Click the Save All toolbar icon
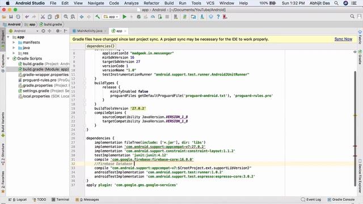 coord(11,16)
